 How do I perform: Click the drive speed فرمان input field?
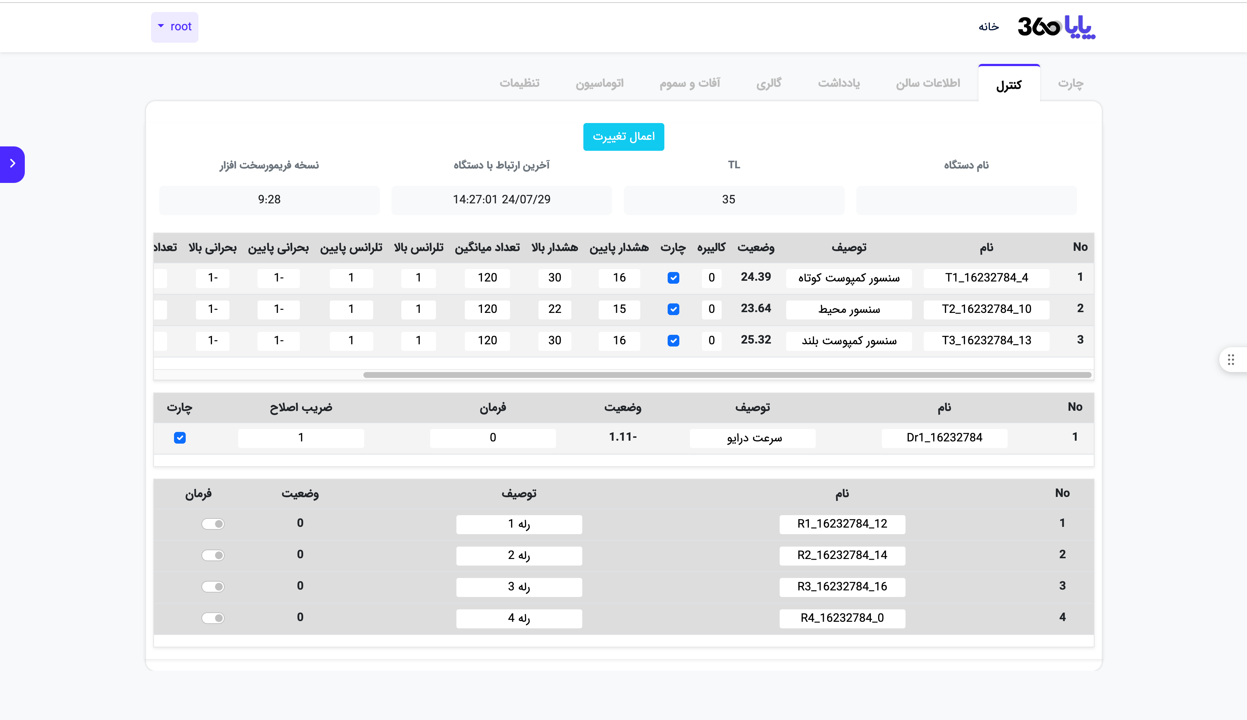[x=493, y=438]
